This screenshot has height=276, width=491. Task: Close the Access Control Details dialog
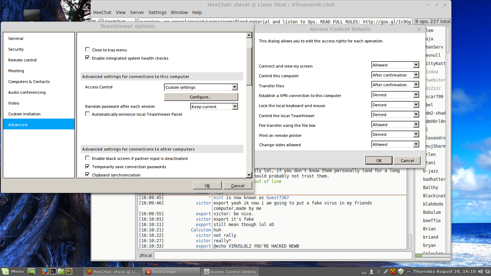point(419,29)
